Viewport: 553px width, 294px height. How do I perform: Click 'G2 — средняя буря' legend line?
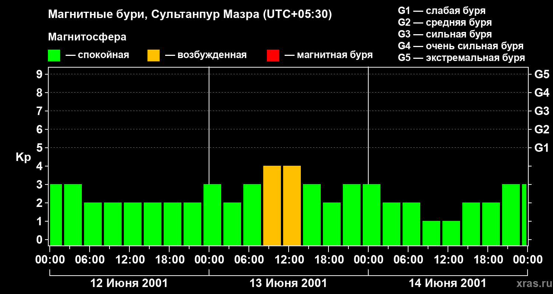pyautogui.click(x=445, y=22)
